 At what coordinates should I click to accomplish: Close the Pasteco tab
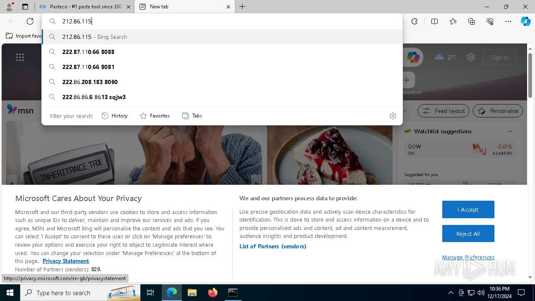[128, 7]
